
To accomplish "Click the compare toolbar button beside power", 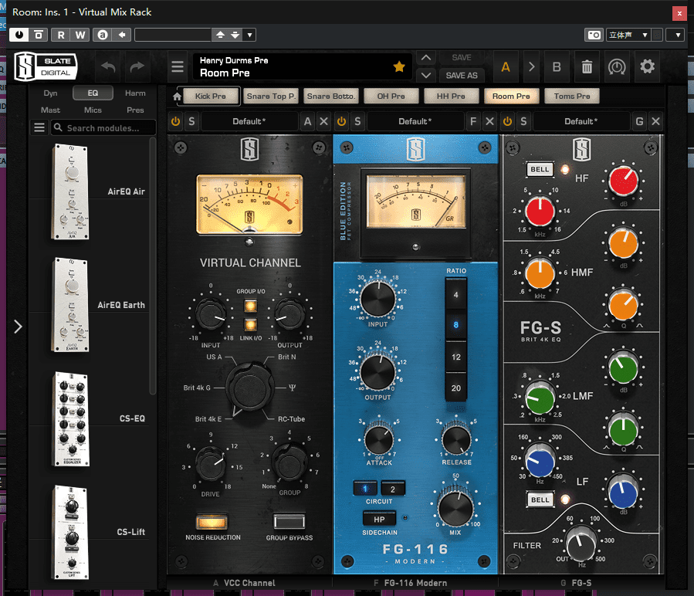I will 39,35.
